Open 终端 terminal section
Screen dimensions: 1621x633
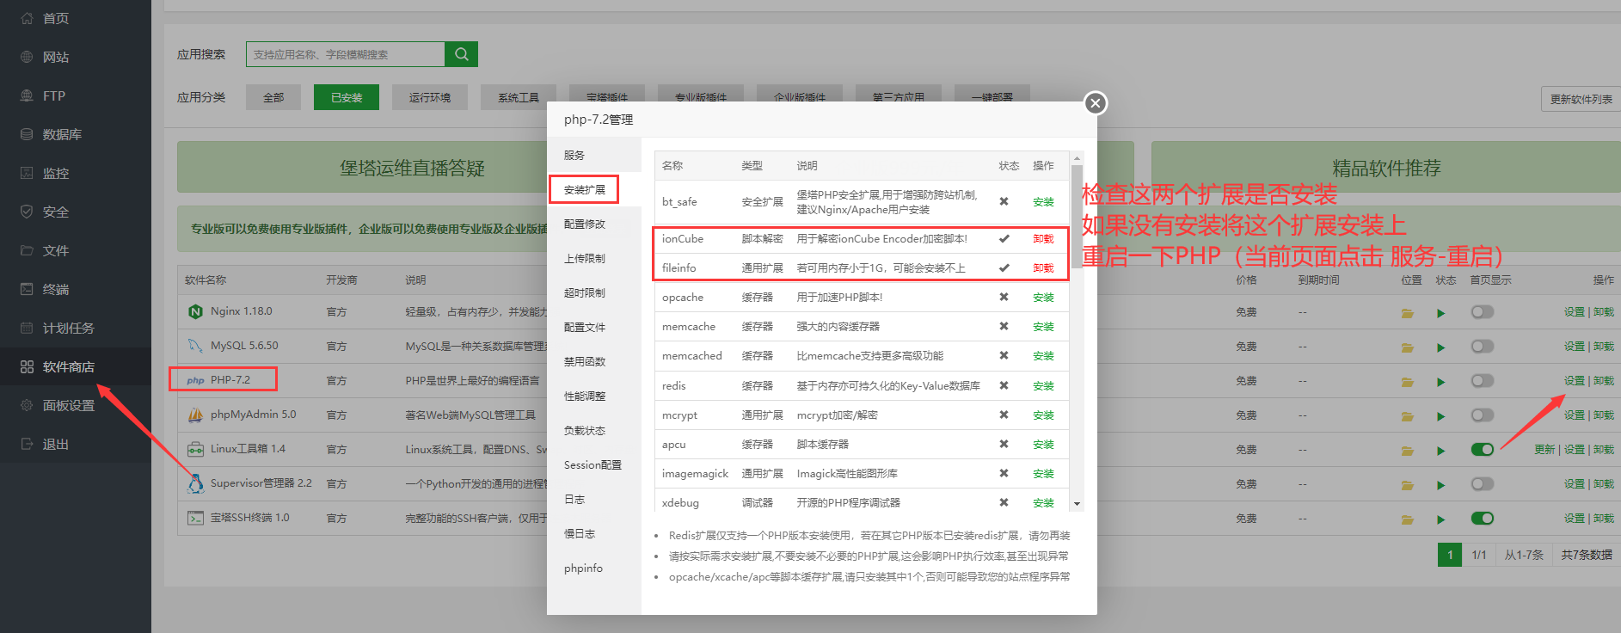pos(56,289)
